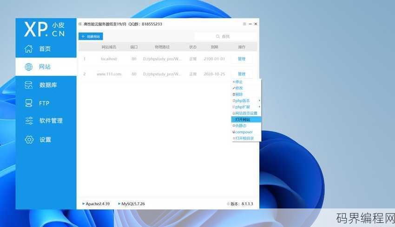Click the QQ群 announcement text in title bar

pos(145,24)
